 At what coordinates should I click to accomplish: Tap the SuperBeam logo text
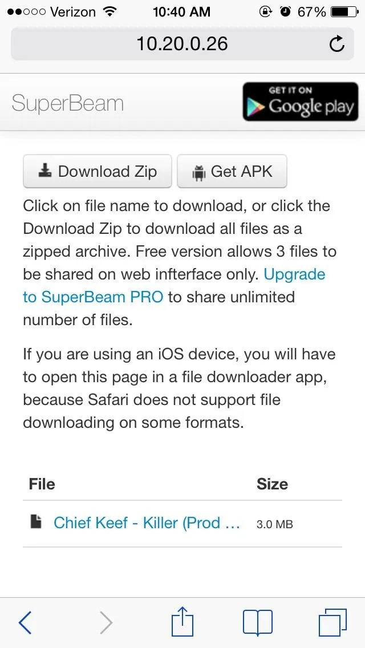68,103
